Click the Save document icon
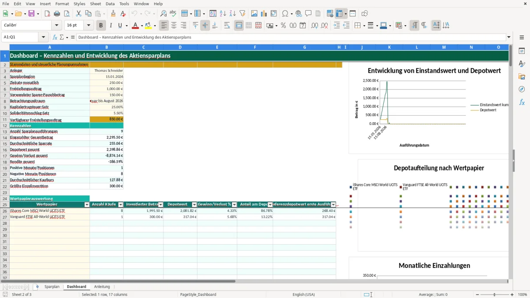Viewport: 530px width, 298px height. point(31,14)
